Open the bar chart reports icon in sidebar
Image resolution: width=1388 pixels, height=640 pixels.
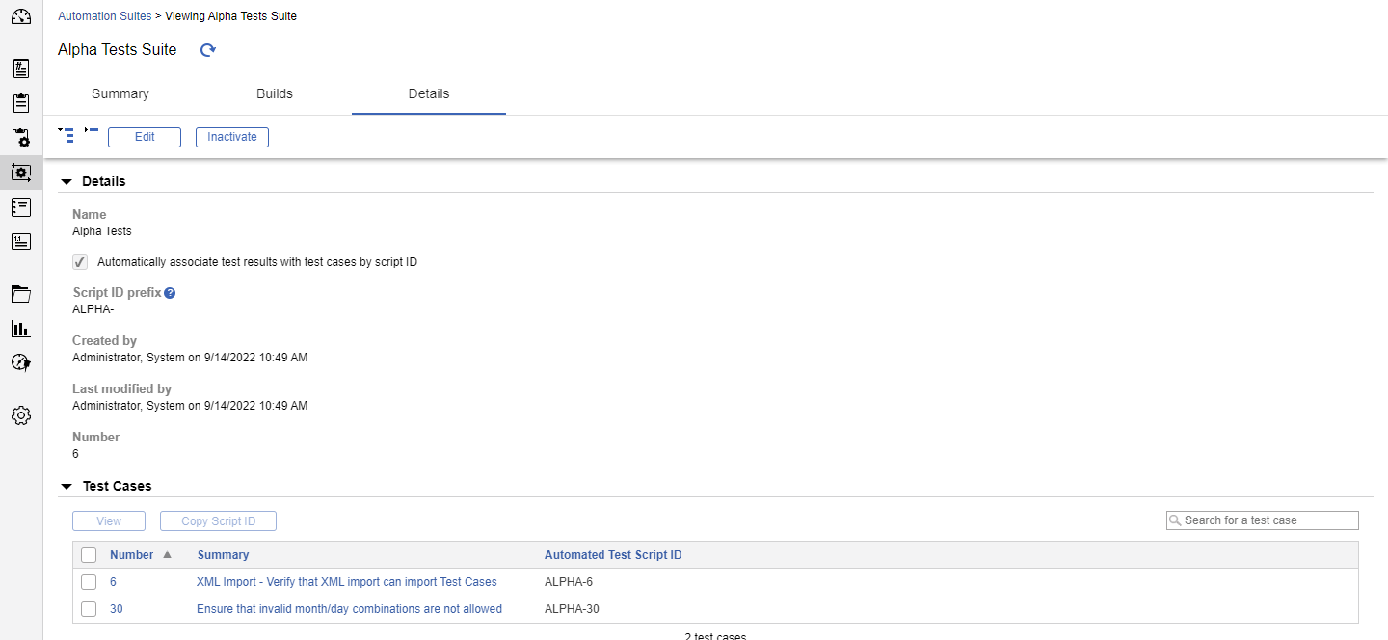coord(21,330)
